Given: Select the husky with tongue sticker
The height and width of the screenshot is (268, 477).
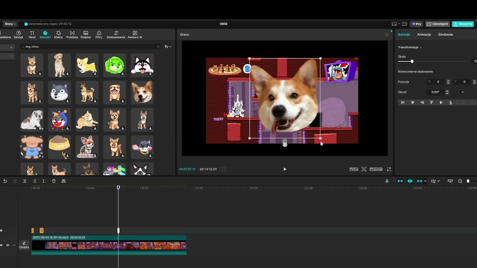Looking at the screenshot, I should point(142,65).
